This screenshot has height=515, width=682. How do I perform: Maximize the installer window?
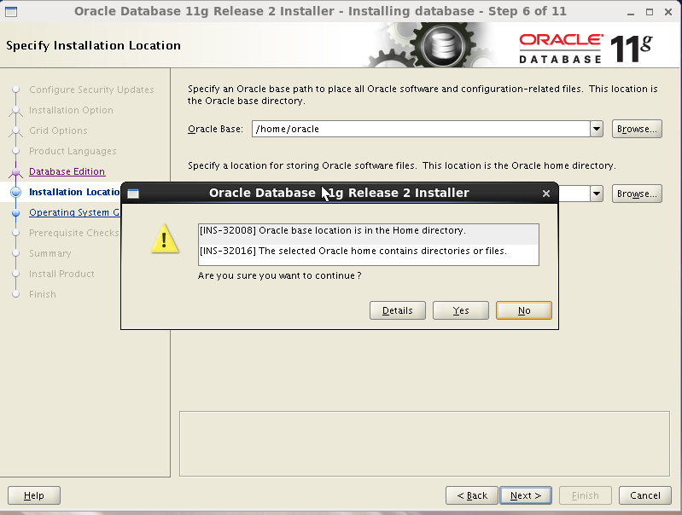[650, 12]
